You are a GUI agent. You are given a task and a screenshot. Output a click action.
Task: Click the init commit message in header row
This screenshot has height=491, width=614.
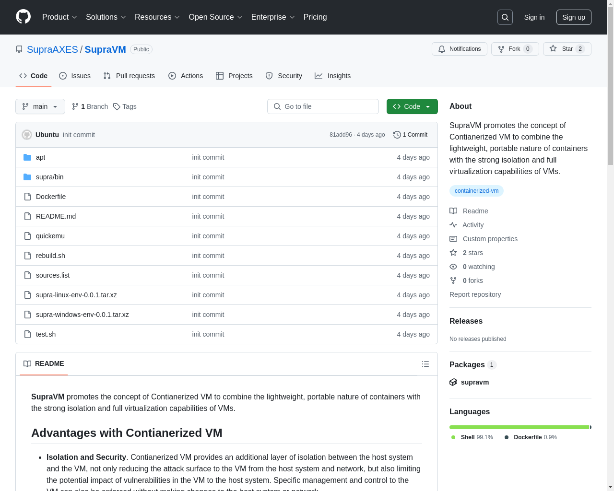[x=79, y=135]
